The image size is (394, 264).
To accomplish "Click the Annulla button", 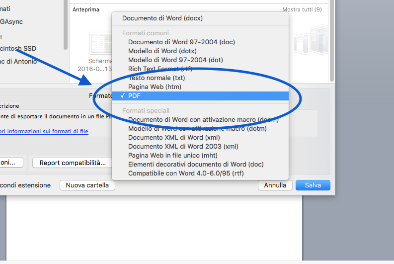I will point(275,185).
